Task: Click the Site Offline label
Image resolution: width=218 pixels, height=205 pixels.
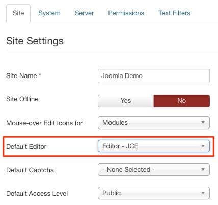Action: 22,99
